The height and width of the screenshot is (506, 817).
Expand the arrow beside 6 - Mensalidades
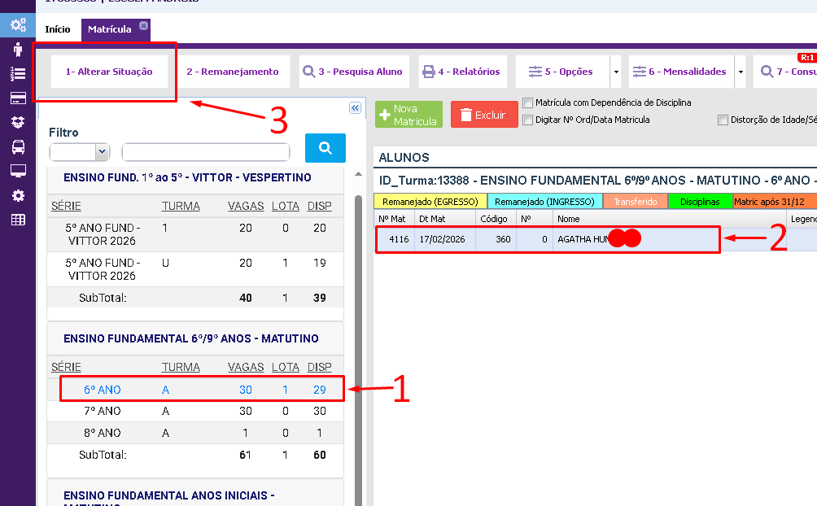point(741,72)
